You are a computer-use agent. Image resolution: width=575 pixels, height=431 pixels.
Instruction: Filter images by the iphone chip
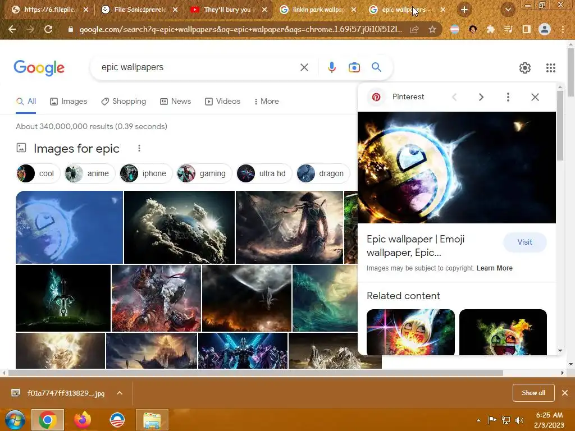(145, 173)
